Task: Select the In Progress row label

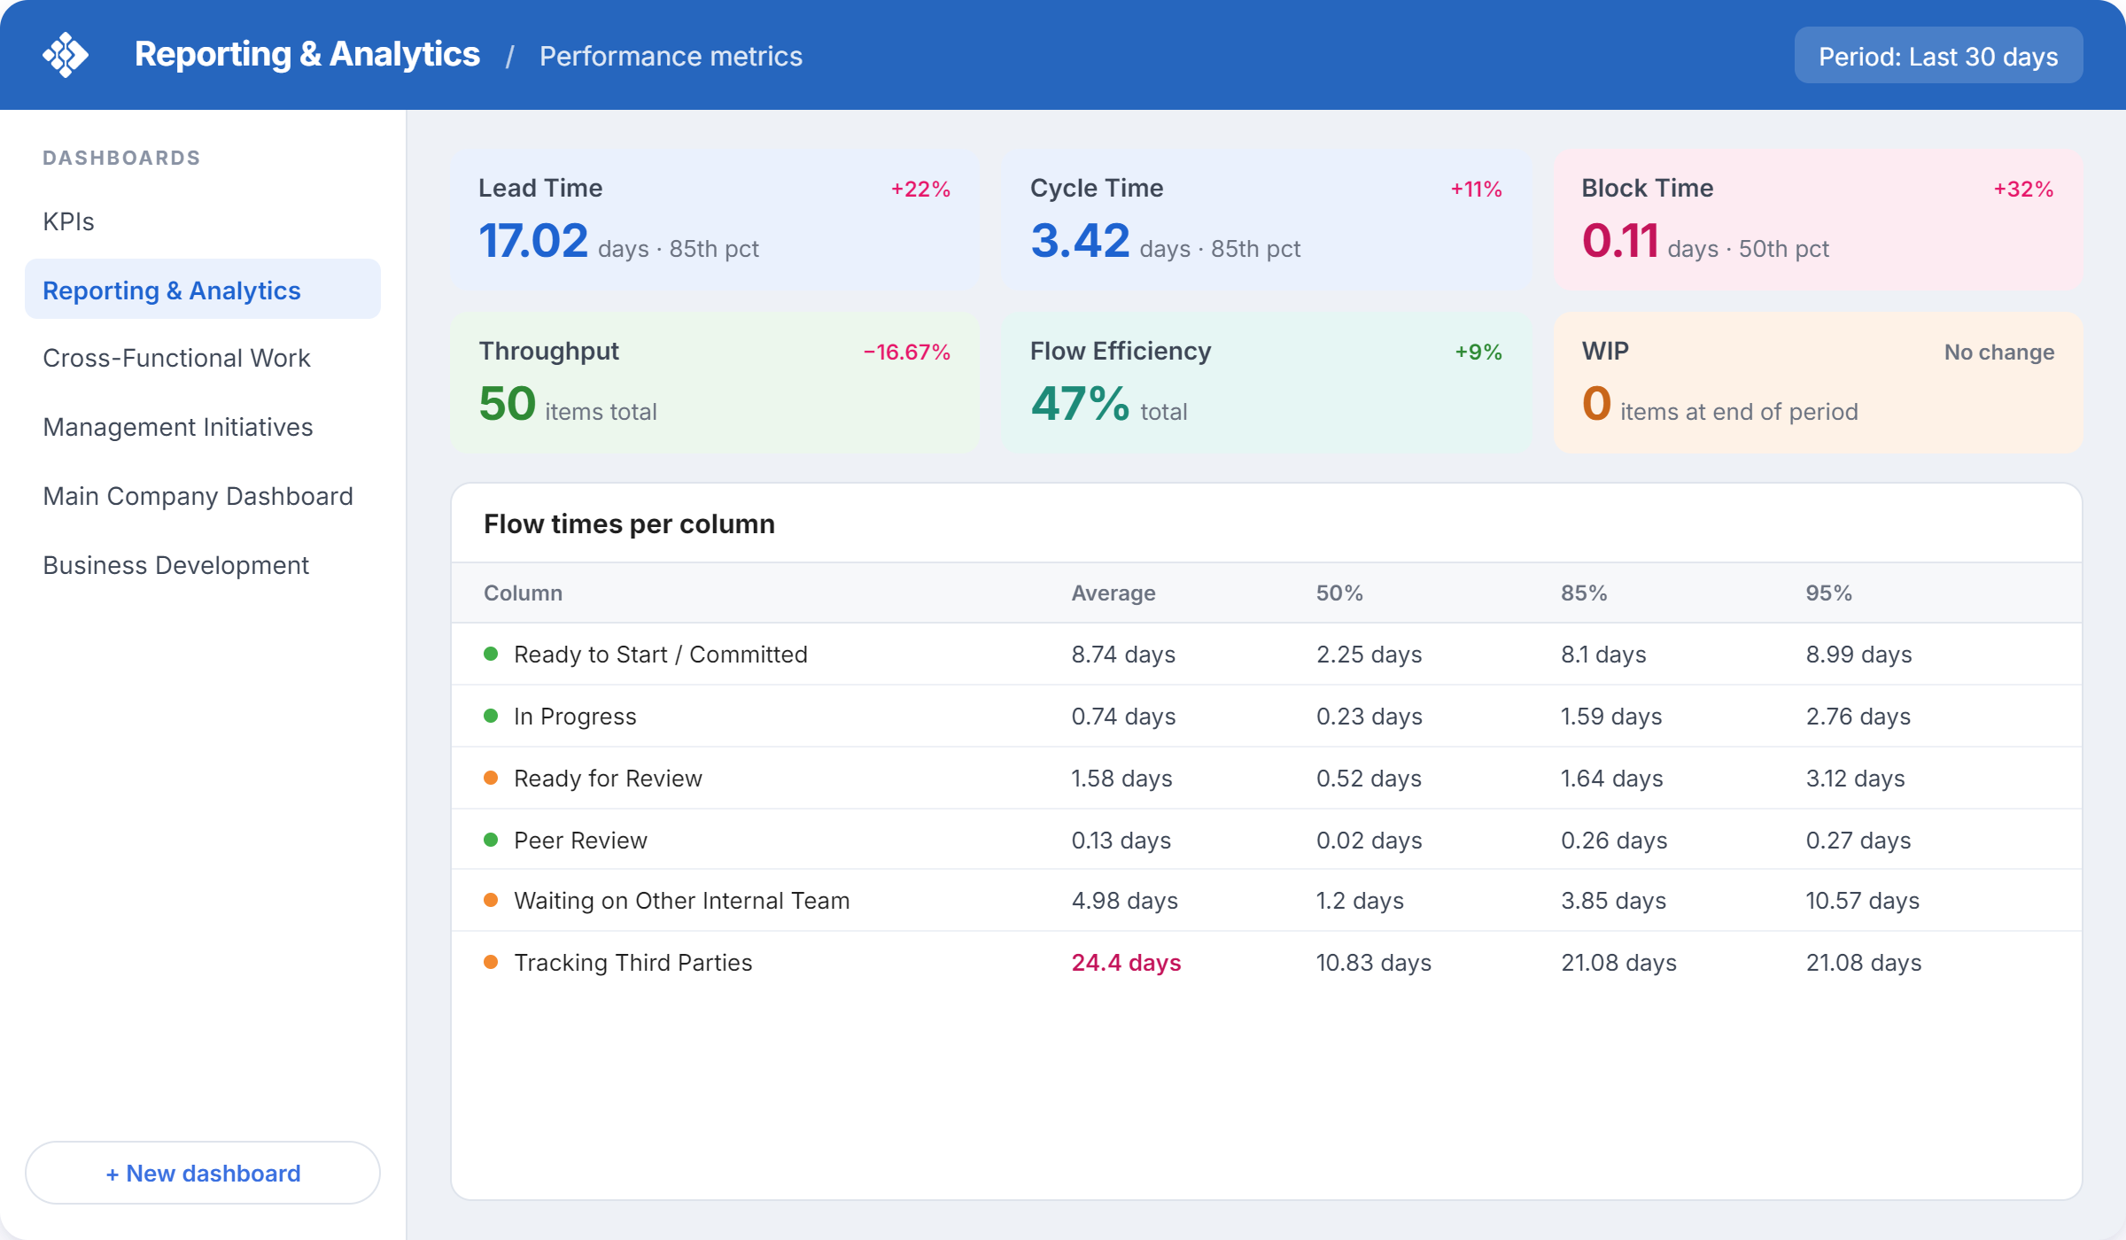Action: (575, 716)
